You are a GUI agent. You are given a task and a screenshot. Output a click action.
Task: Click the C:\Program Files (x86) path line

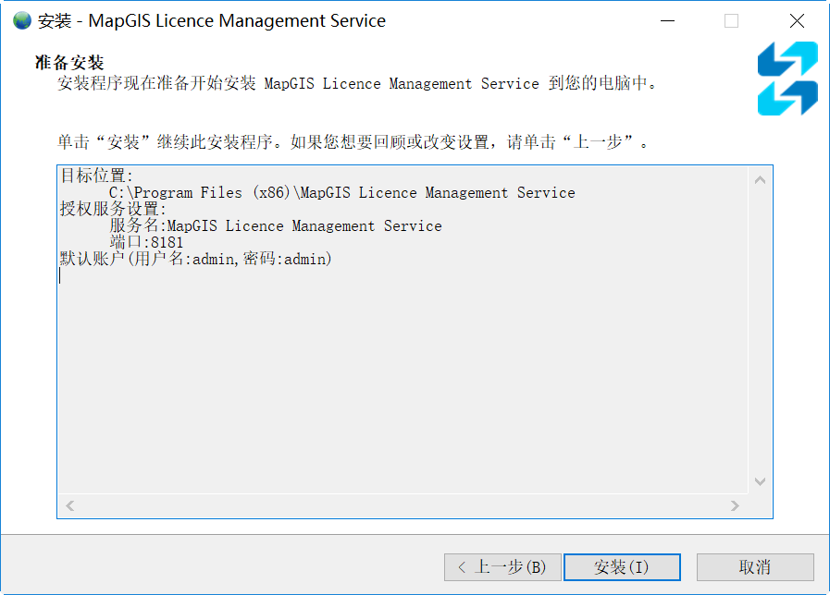coord(341,193)
